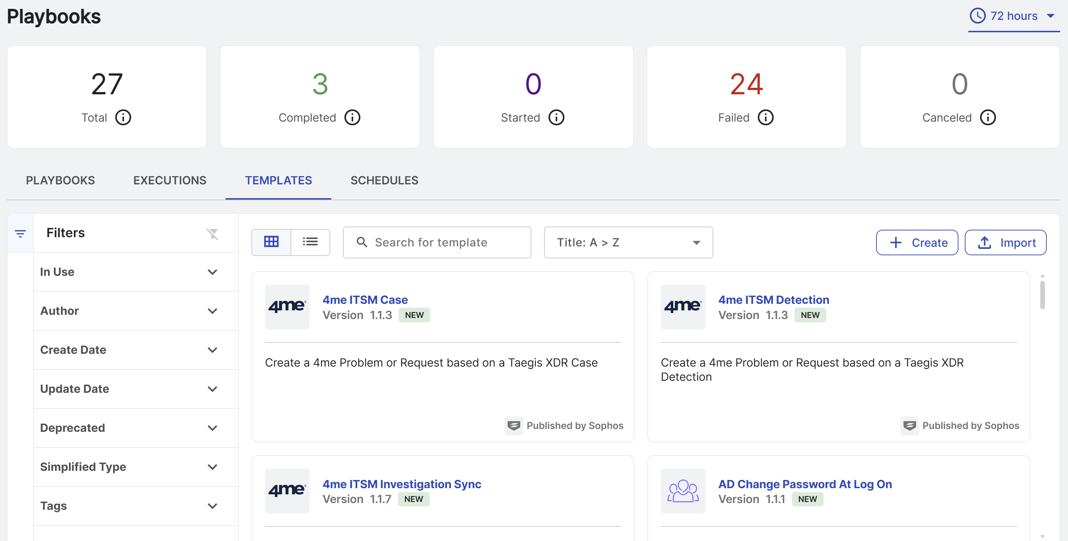Open the 4me ITSM Detection template link
The height and width of the screenshot is (541, 1068).
click(774, 300)
